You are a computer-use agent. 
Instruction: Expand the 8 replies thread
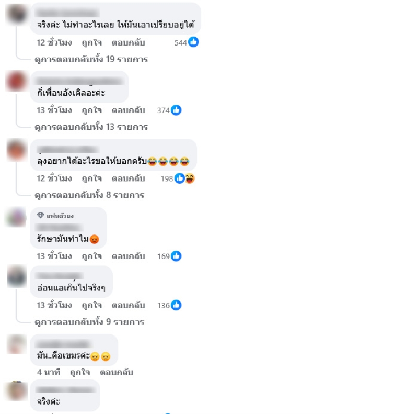[x=89, y=195]
